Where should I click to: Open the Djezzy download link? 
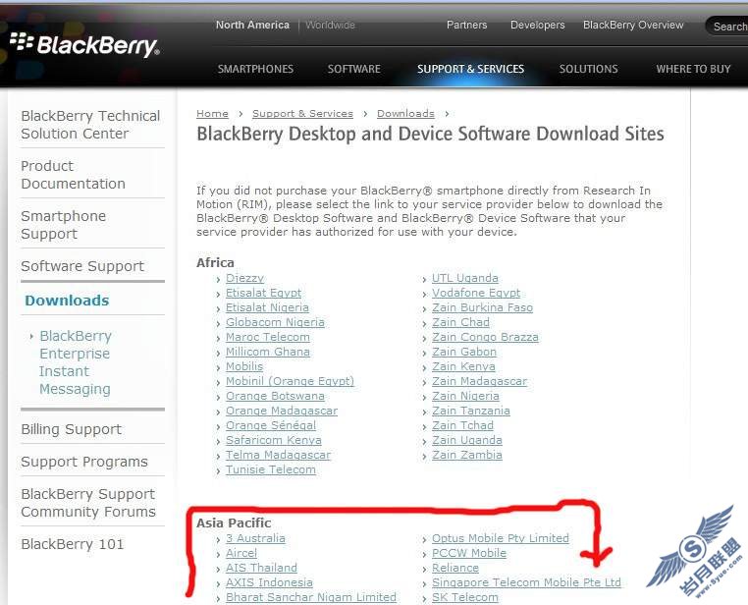point(244,278)
